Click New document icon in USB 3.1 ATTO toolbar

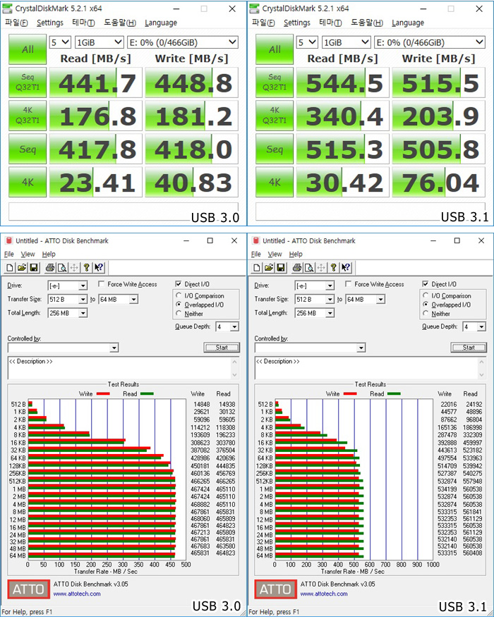257,268
